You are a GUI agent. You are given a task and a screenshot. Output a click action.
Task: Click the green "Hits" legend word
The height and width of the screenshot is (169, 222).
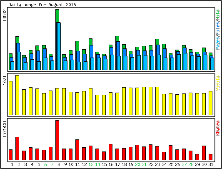click(x=218, y=15)
